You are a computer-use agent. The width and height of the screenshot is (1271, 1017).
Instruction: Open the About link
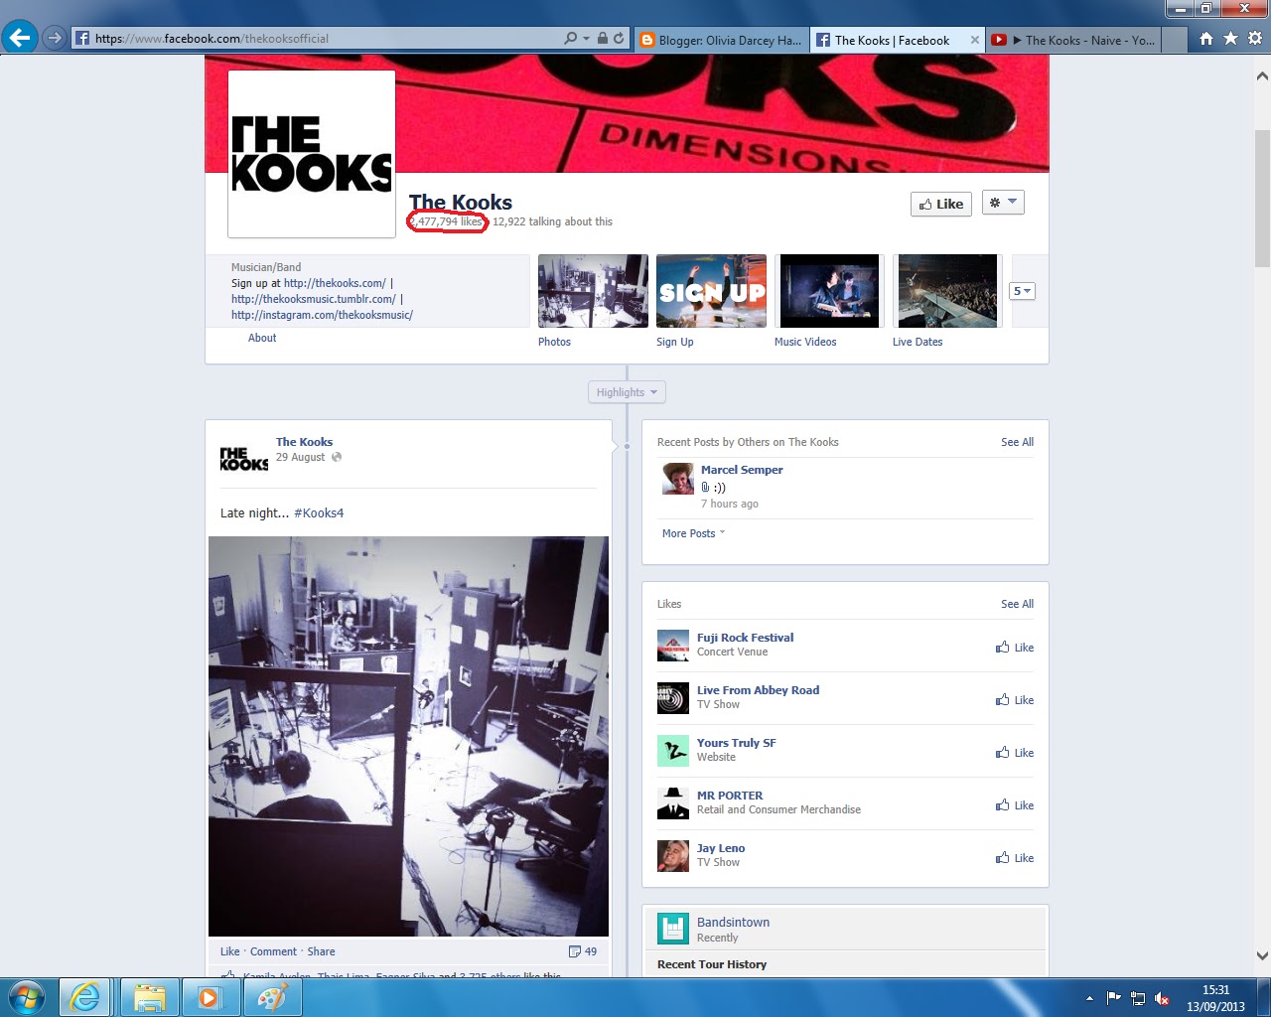click(262, 338)
